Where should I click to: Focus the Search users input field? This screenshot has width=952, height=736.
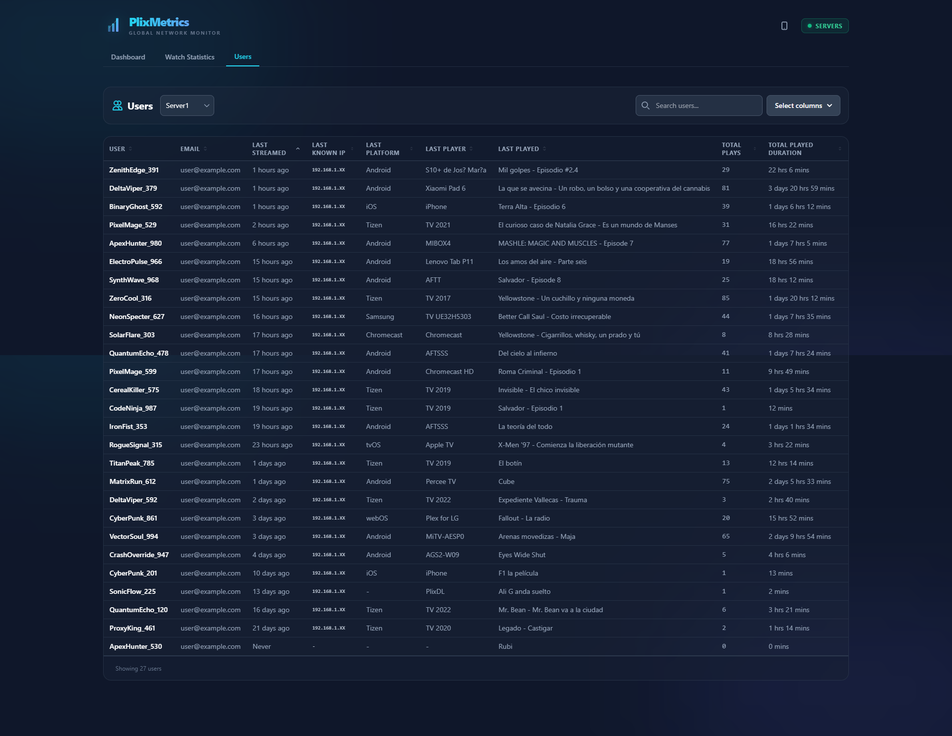click(699, 105)
